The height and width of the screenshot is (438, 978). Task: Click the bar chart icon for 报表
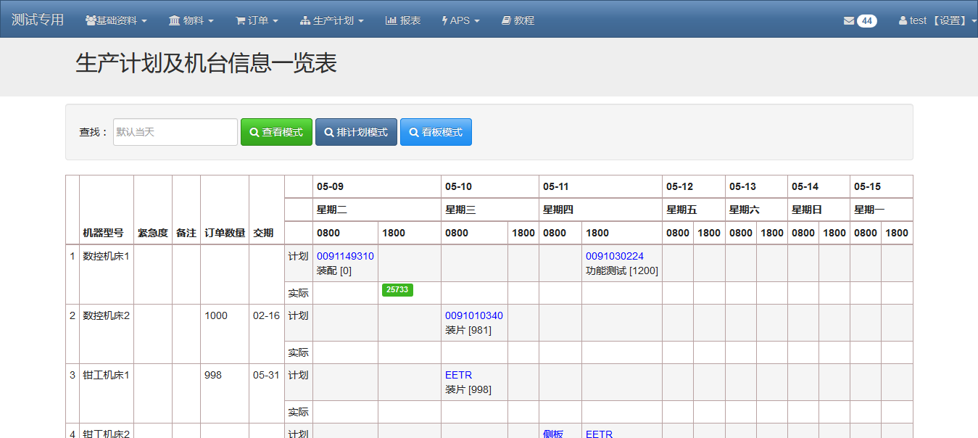(391, 21)
